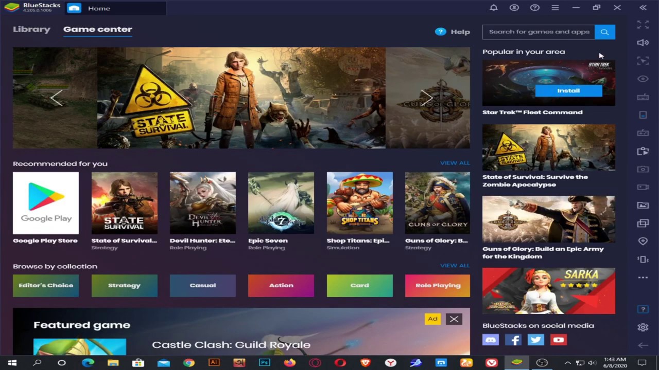Open the notifications bell icon
Viewport: 659px width, 370px height.
click(493, 8)
